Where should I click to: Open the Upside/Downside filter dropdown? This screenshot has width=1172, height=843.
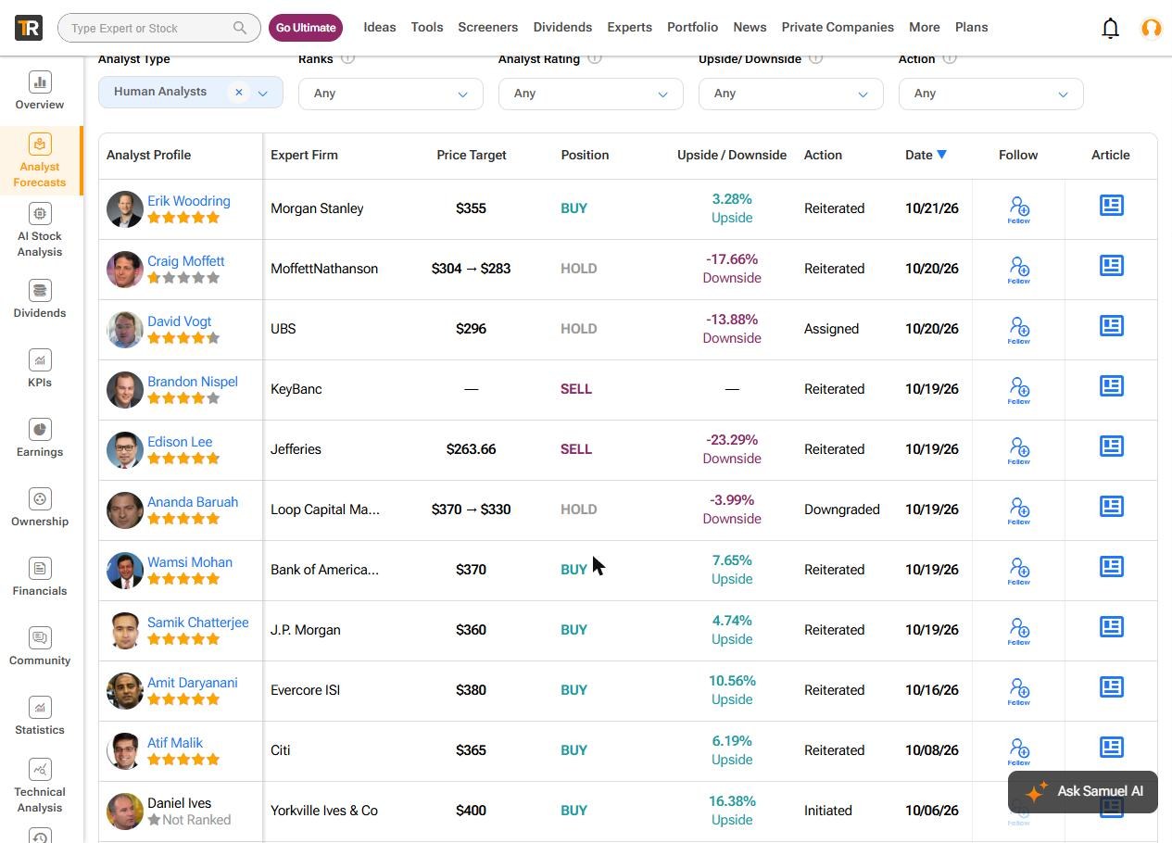point(791,94)
